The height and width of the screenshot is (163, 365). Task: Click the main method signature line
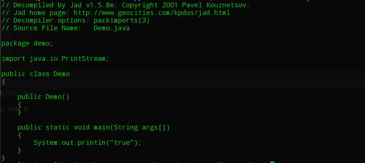[94, 127]
